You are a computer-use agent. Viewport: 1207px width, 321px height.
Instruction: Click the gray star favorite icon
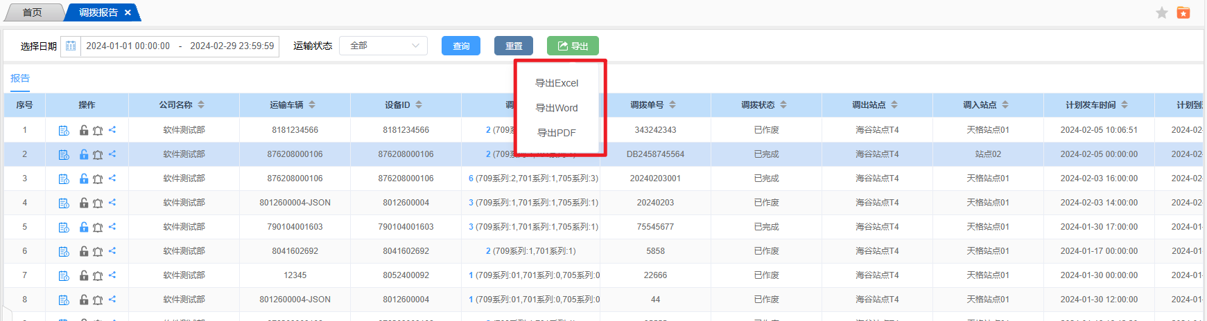(x=1162, y=12)
